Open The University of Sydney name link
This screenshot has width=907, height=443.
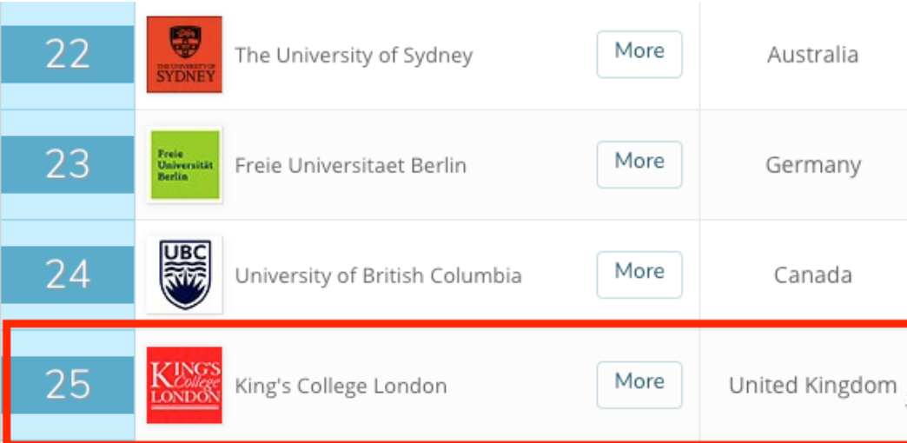point(354,56)
